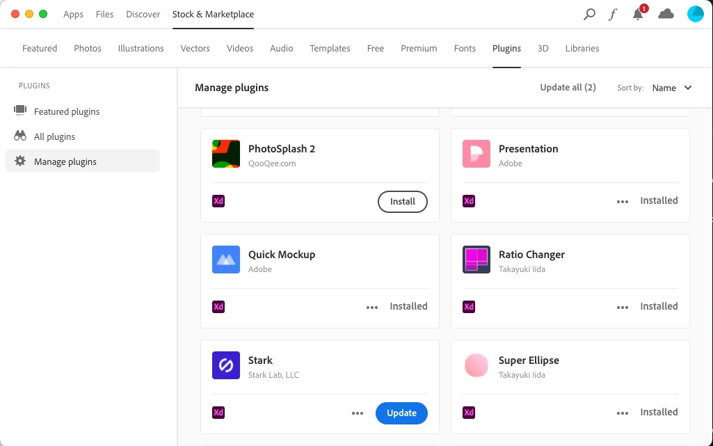
Task: Open the Free category tab
Action: pos(376,48)
